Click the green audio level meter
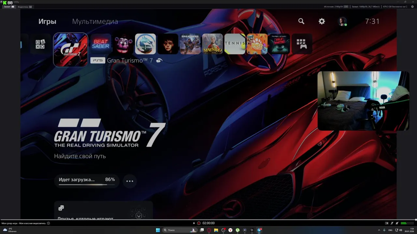The height and width of the screenshot is (234, 417). [x=407, y=223]
